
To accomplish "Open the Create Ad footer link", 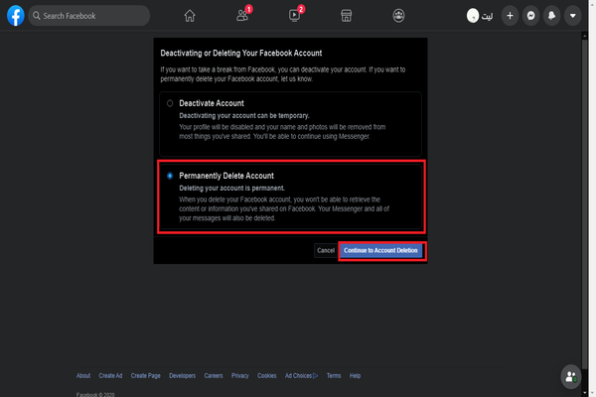I will tap(110, 376).
